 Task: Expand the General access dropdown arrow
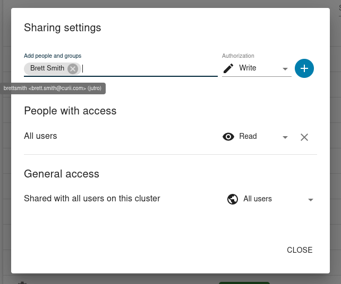tap(311, 200)
